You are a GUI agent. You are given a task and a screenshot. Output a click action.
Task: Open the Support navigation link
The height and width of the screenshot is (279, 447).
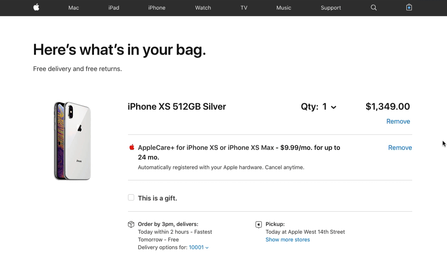(331, 8)
